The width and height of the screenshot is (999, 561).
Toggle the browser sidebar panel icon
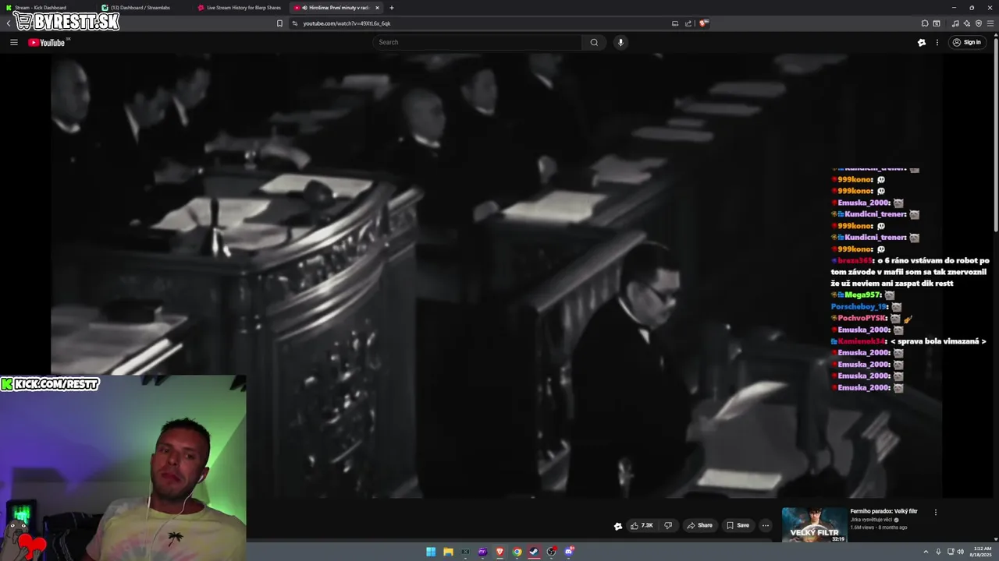(x=937, y=23)
